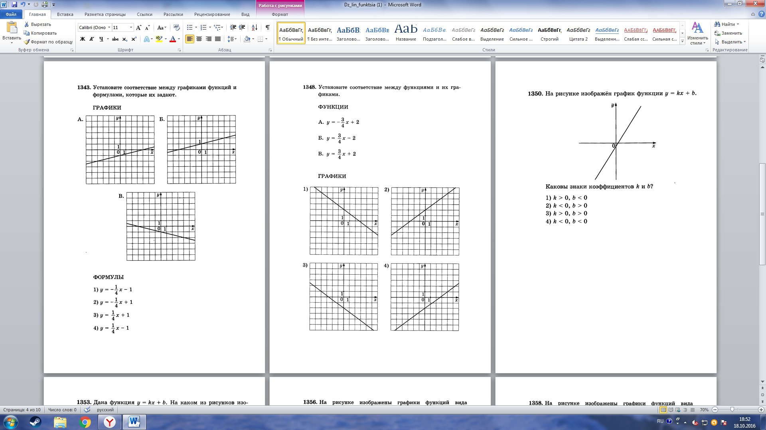Open Google Chrome from the taskbar

click(x=85, y=422)
